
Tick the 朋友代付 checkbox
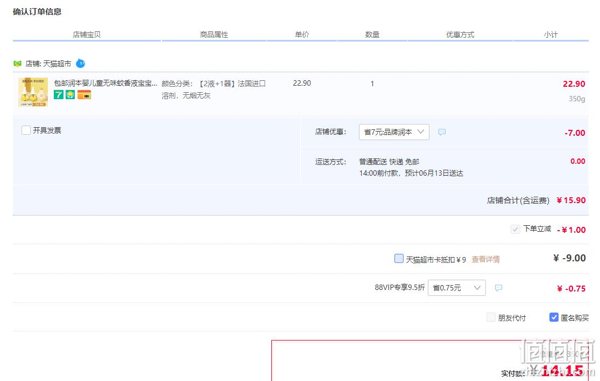tap(491, 317)
